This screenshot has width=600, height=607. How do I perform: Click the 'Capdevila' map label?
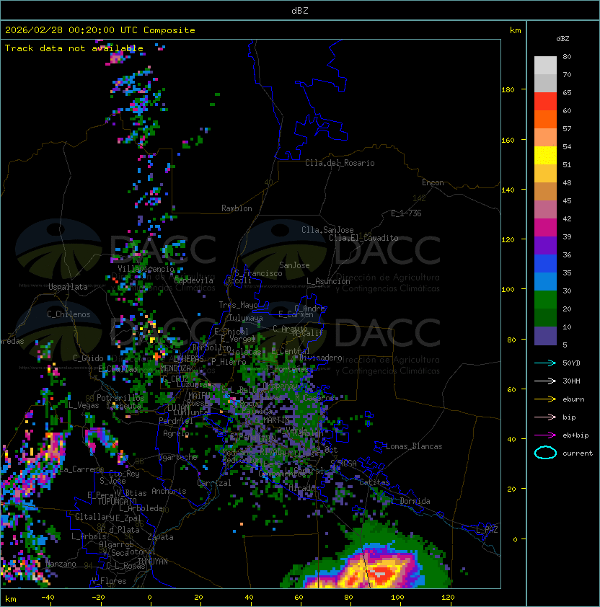coord(194,280)
